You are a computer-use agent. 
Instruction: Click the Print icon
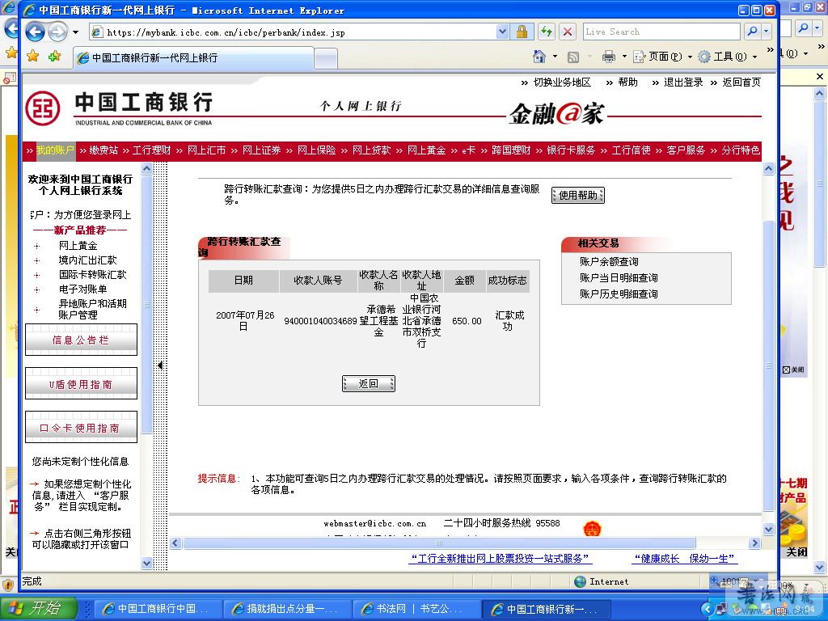tap(609, 57)
